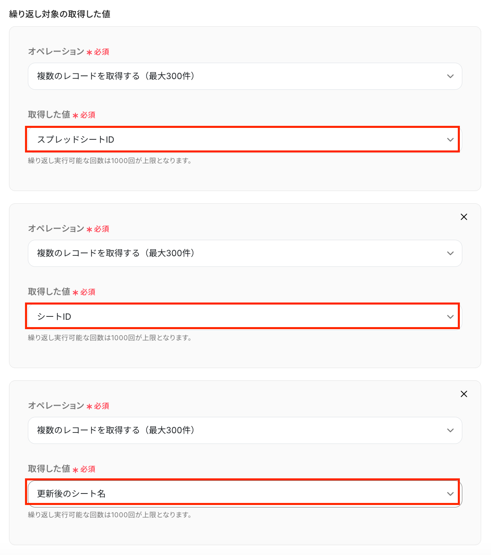The height and width of the screenshot is (555, 491).
Task: Open first card's 複数のレコードを取得する dropdown
Action: [245, 76]
